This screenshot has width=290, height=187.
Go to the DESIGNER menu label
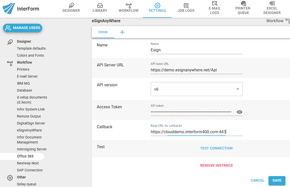[x=71, y=11]
